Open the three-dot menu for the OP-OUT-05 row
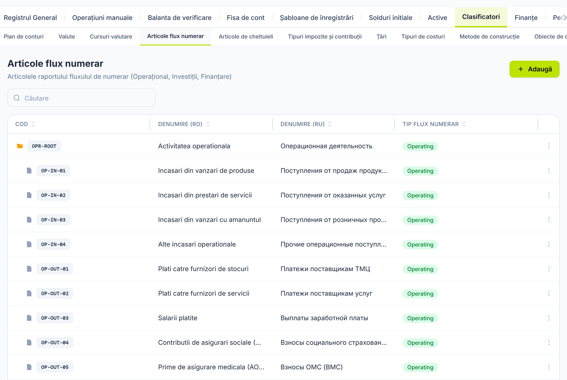This screenshot has width=567, height=380. (x=549, y=367)
